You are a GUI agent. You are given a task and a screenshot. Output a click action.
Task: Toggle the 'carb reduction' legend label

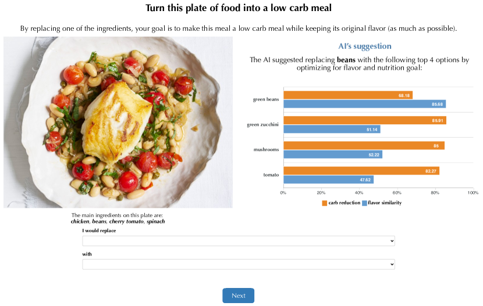(344, 203)
